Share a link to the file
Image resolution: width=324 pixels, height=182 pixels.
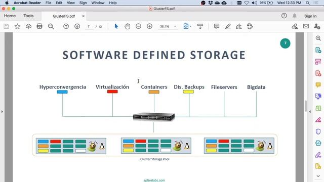coord(295,26)
